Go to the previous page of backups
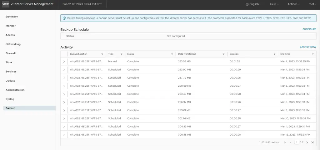Viewport: 320px width, 150px height. point(291,142)
